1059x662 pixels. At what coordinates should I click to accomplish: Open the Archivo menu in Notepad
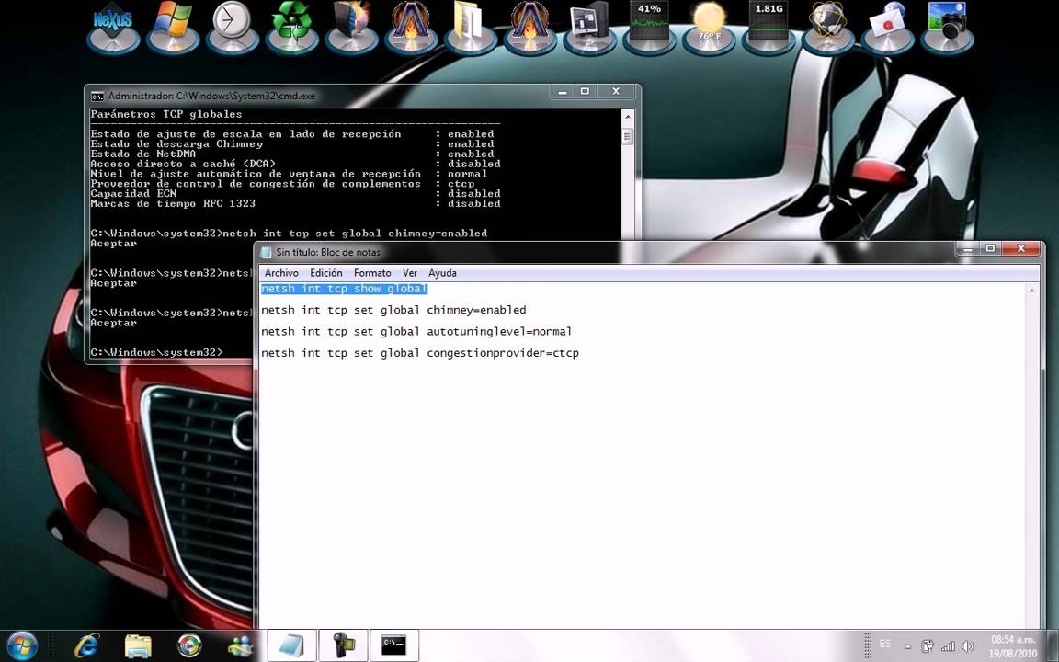(x=281, y=273)
